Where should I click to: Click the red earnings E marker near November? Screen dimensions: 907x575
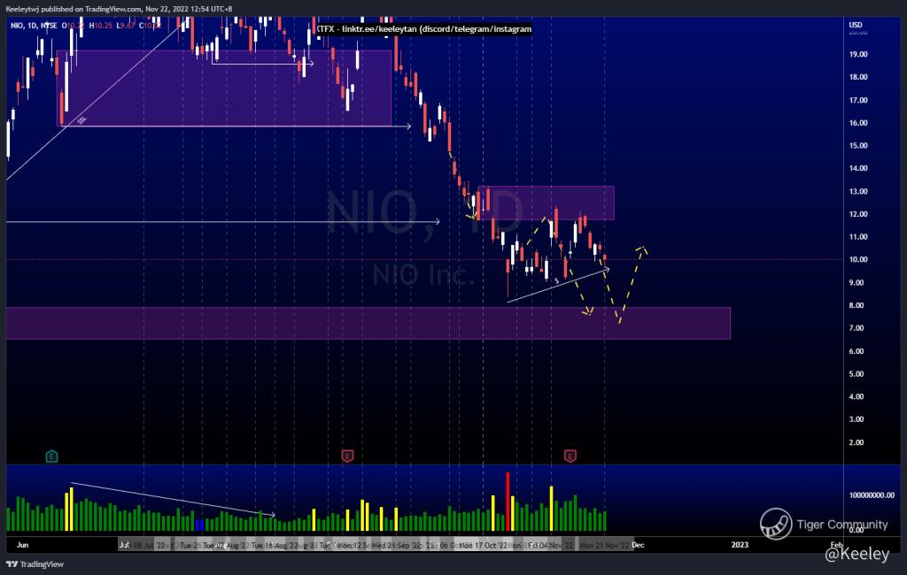coord(570,456)
